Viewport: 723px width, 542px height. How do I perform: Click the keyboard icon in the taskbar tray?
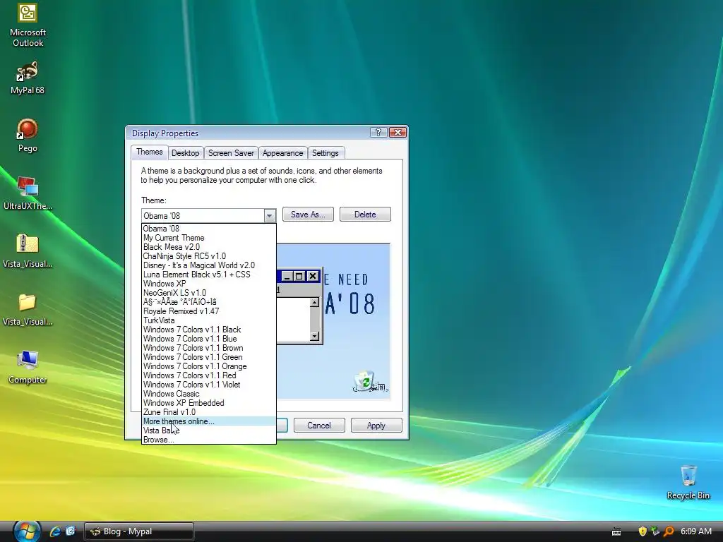(616, 532)
